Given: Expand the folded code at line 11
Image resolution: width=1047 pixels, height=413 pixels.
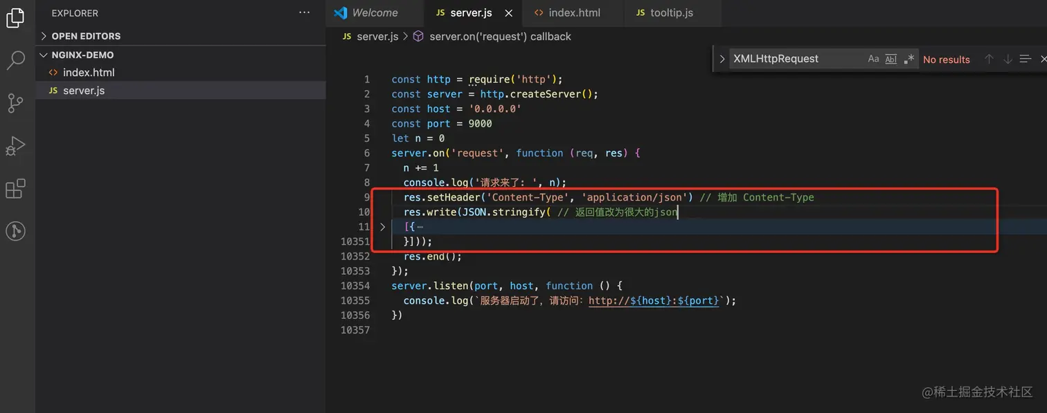Looking at the screenshot, I should (x=382, y=227).
